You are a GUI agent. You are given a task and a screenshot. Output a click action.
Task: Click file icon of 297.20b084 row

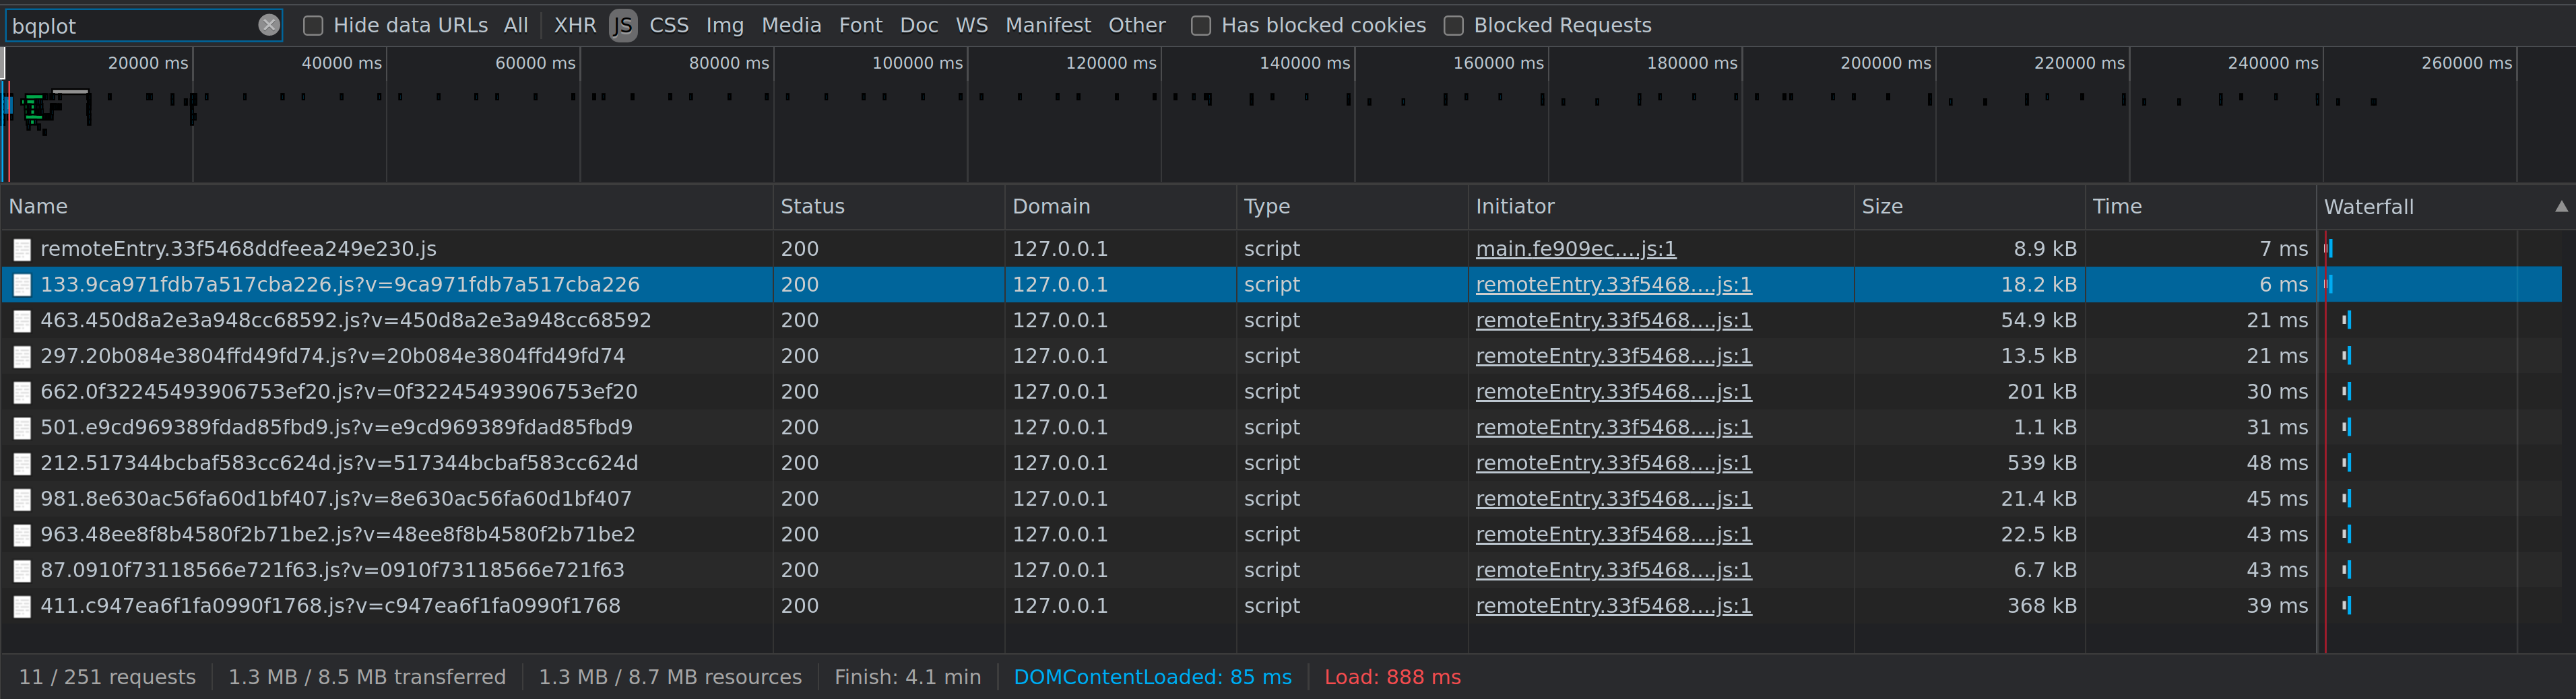tap(22, 357)
